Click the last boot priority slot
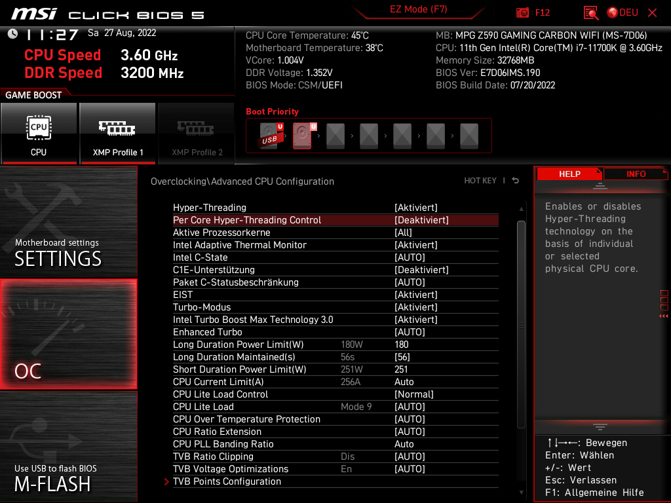671x503 pixels. click(x=469, y=136)
